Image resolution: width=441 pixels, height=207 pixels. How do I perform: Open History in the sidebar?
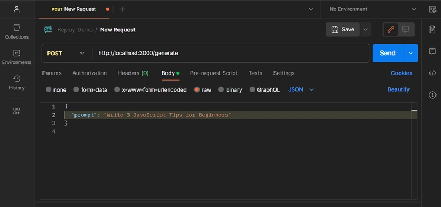click(x=17, y=82)
